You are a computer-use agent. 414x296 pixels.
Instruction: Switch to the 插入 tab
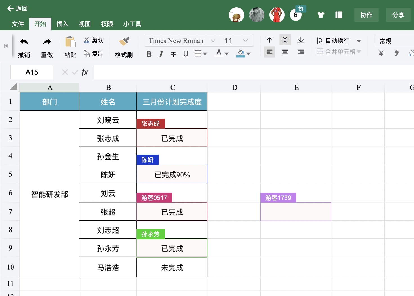[62, 24]
